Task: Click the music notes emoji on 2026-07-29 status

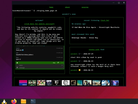Action: pyautogui.click(x=79, y=54)
